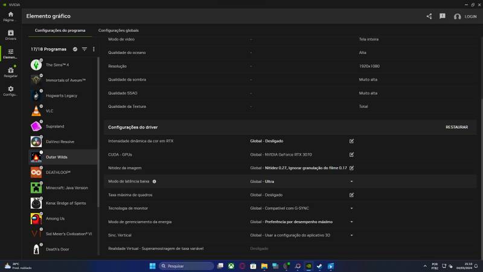483x272 pixels.
Task: Click the Qualidade SSAO row label
Action: click(123, 93)
